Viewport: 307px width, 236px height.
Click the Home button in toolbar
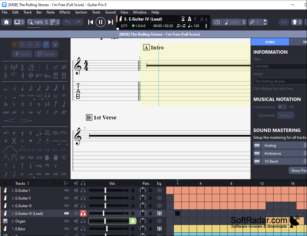[6, 22]
